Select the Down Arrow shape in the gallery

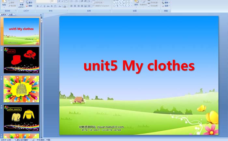pos(129,3)
